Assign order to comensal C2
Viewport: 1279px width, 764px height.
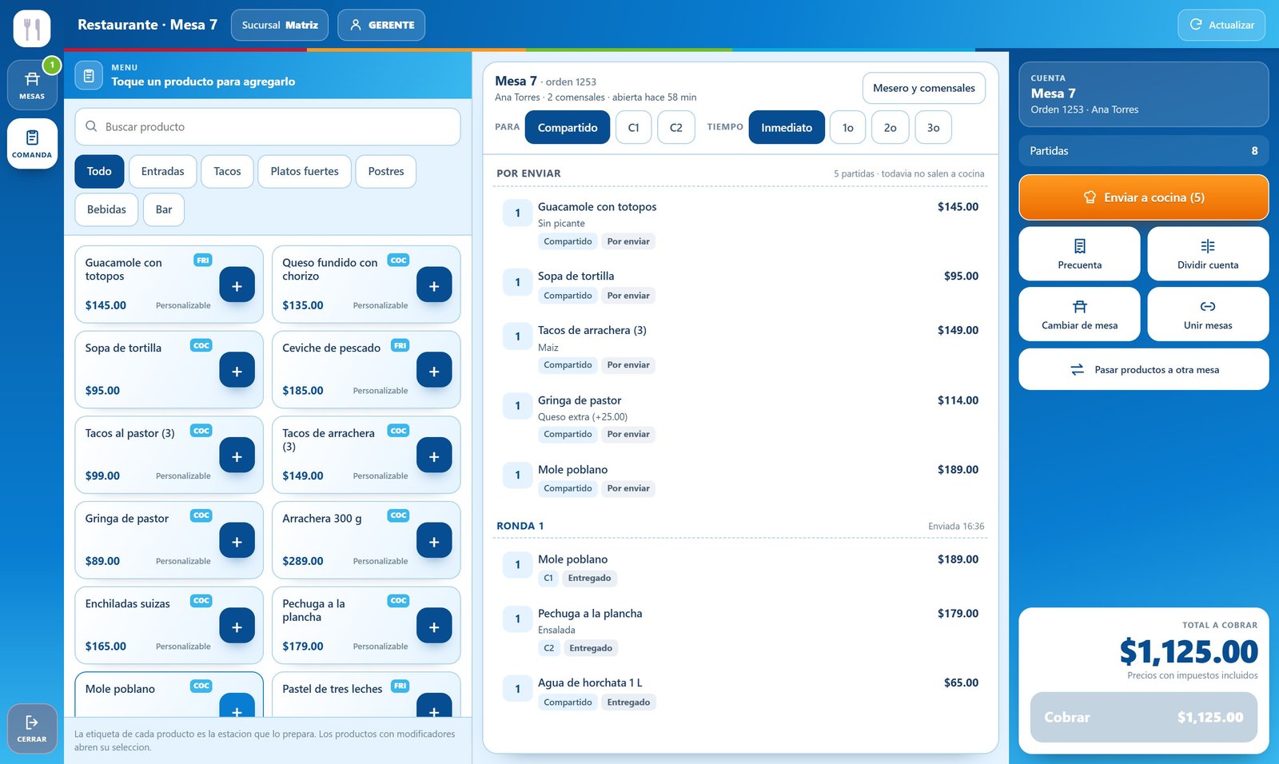(676, 127)
